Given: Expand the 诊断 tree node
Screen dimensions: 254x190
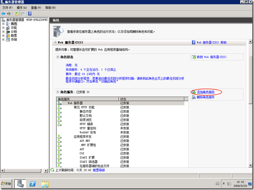Looking at the screenshot, I should (3, 32).
